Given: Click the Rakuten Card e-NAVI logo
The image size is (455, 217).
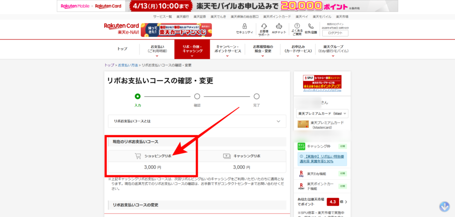Looking at the screenshot, I should [x=121, y=29].
